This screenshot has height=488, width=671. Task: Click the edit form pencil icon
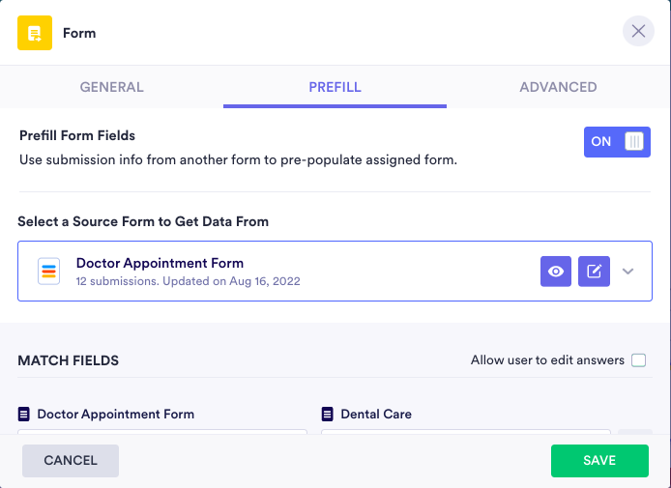pos(595,272)
